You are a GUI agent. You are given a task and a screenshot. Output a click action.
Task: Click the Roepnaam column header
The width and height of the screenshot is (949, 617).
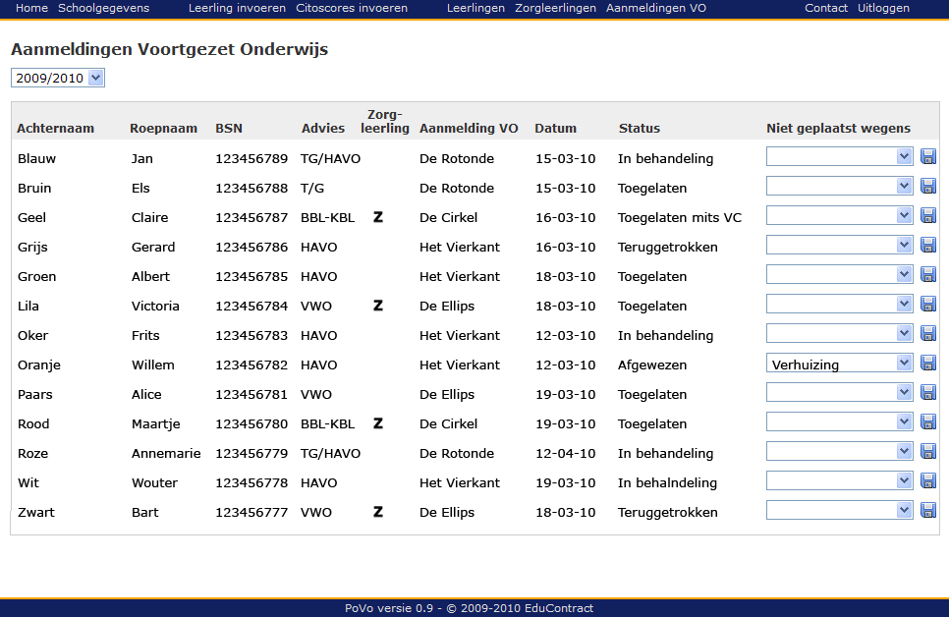[163, 128]
